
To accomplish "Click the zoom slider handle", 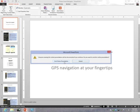I will 126,106.
